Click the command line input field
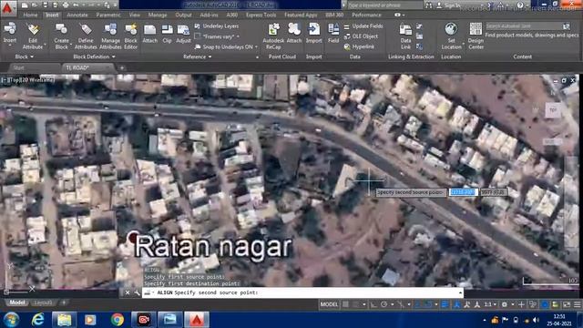The height and width of the screenshot is (328, 583). pyautogui.click(x=302, y=292)
